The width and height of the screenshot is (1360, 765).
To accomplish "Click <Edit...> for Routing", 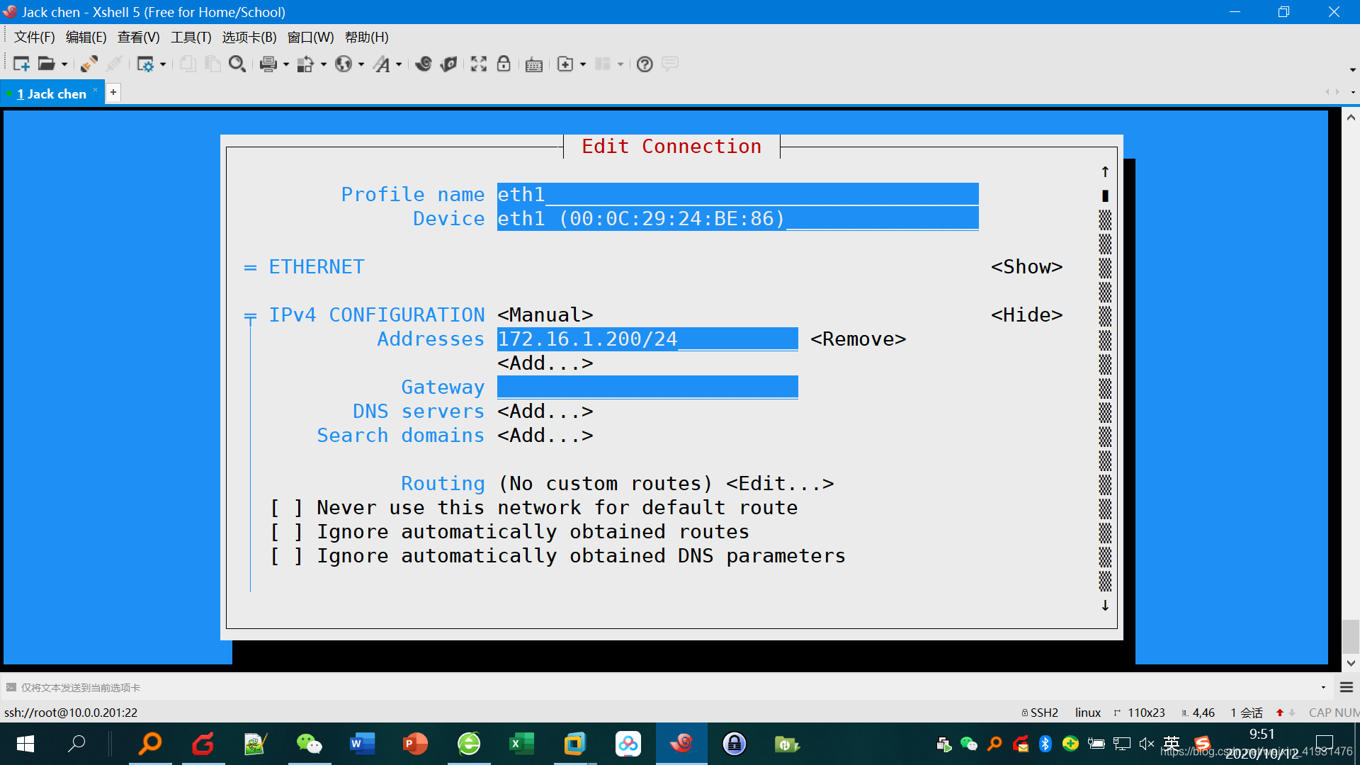I will coord(780,484).
